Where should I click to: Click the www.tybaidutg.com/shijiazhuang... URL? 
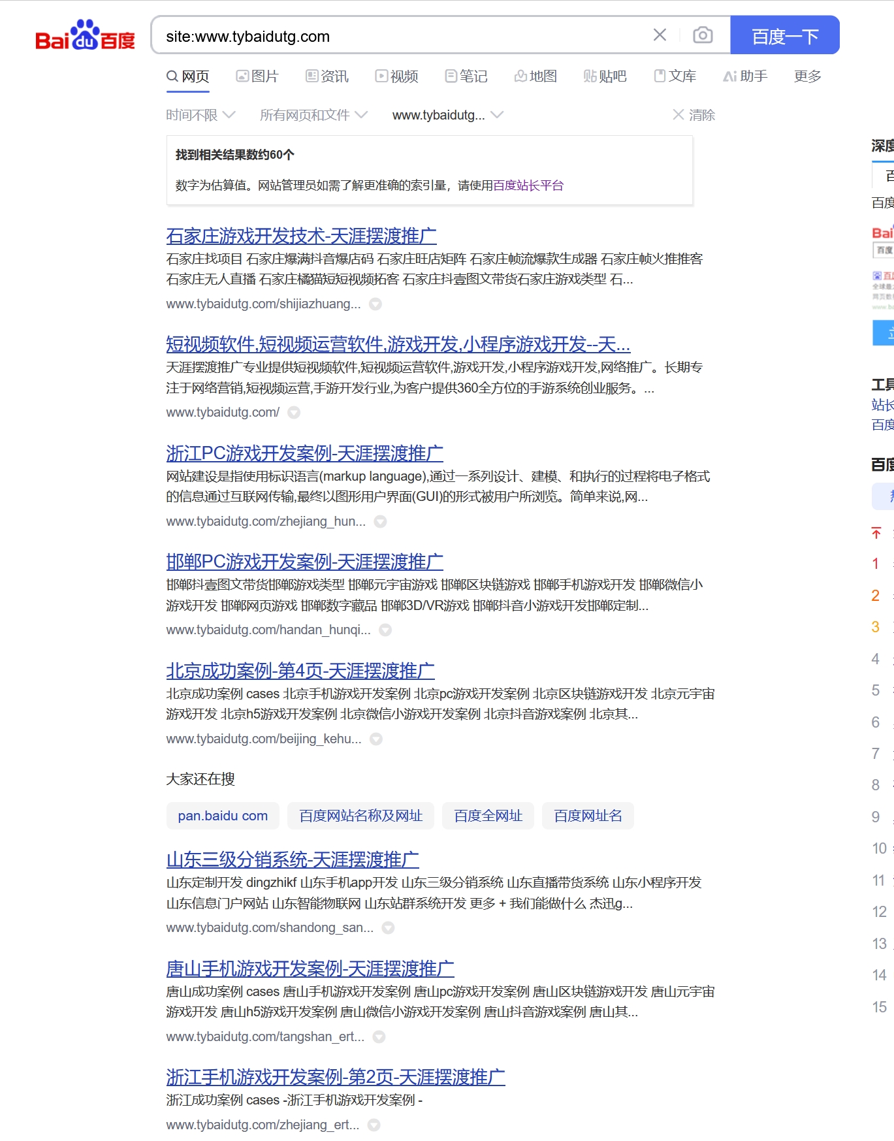coord(263,304)
